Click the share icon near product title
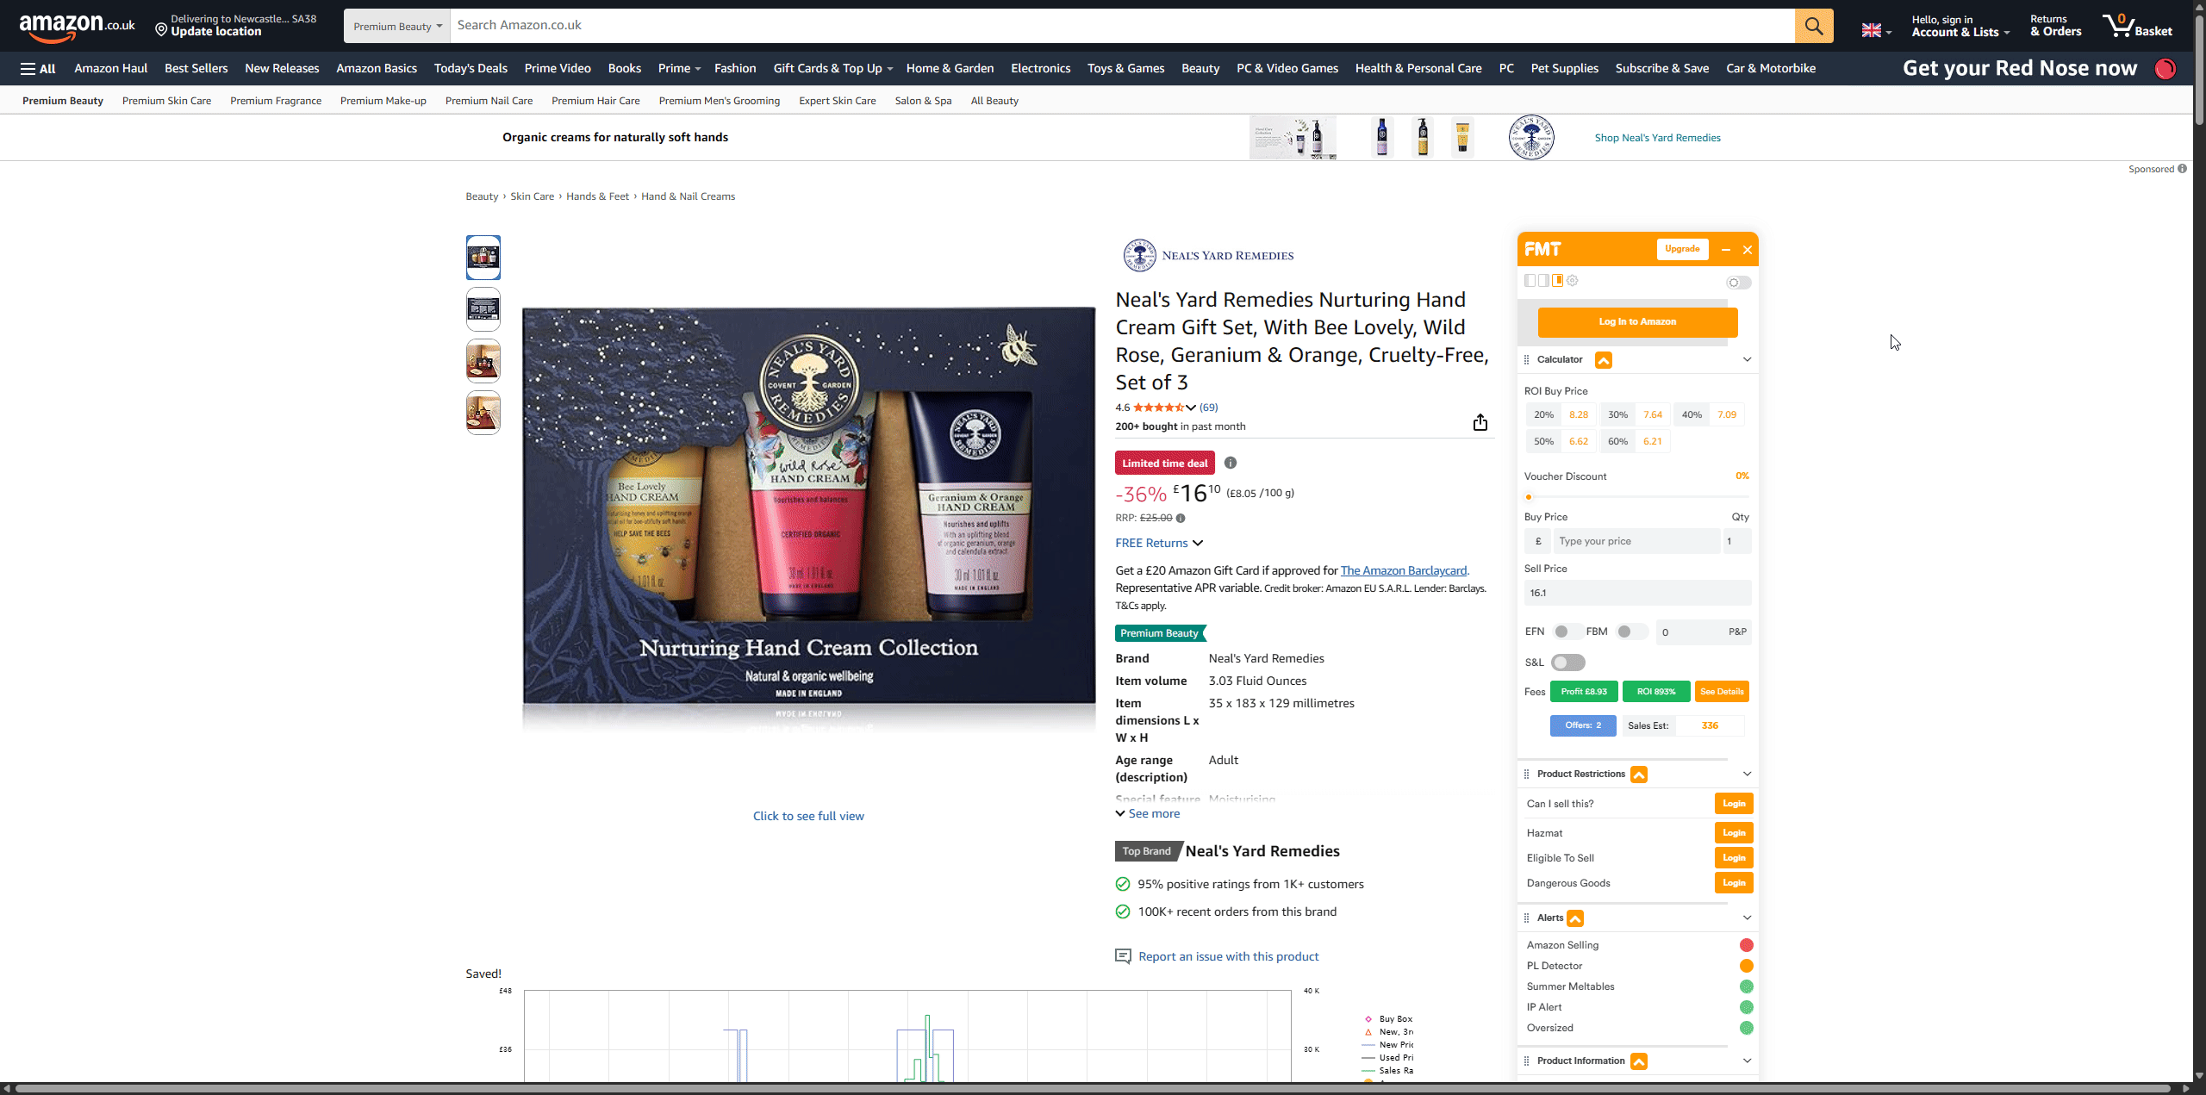This screenshot has height=1095, width=2206. [x=1480, y=422]
